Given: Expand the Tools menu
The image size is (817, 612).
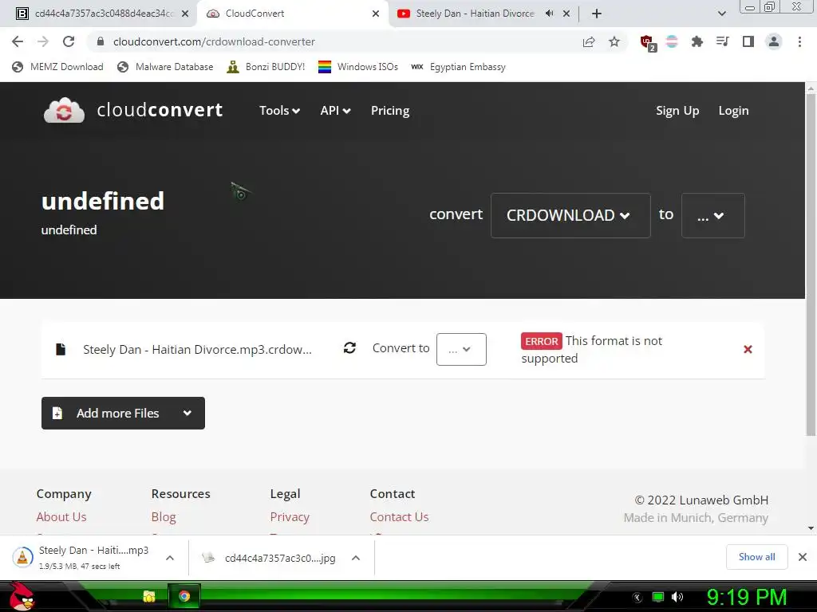Looking at the screenshot, I should click(x=279, y=110).
